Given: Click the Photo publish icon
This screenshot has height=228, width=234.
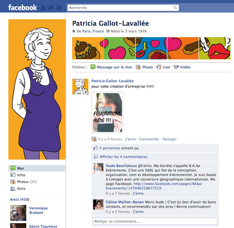Looking at the screenshot, I should 138,67.
